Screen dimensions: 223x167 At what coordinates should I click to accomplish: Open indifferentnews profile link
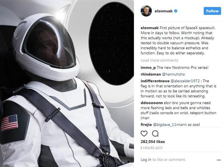pyautogui.click(x=155, y=81)
